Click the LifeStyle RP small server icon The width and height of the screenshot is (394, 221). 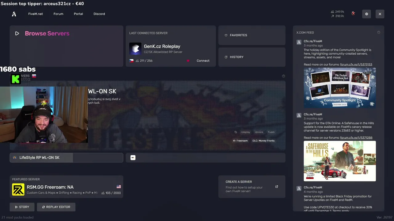(x=14, y=158)
